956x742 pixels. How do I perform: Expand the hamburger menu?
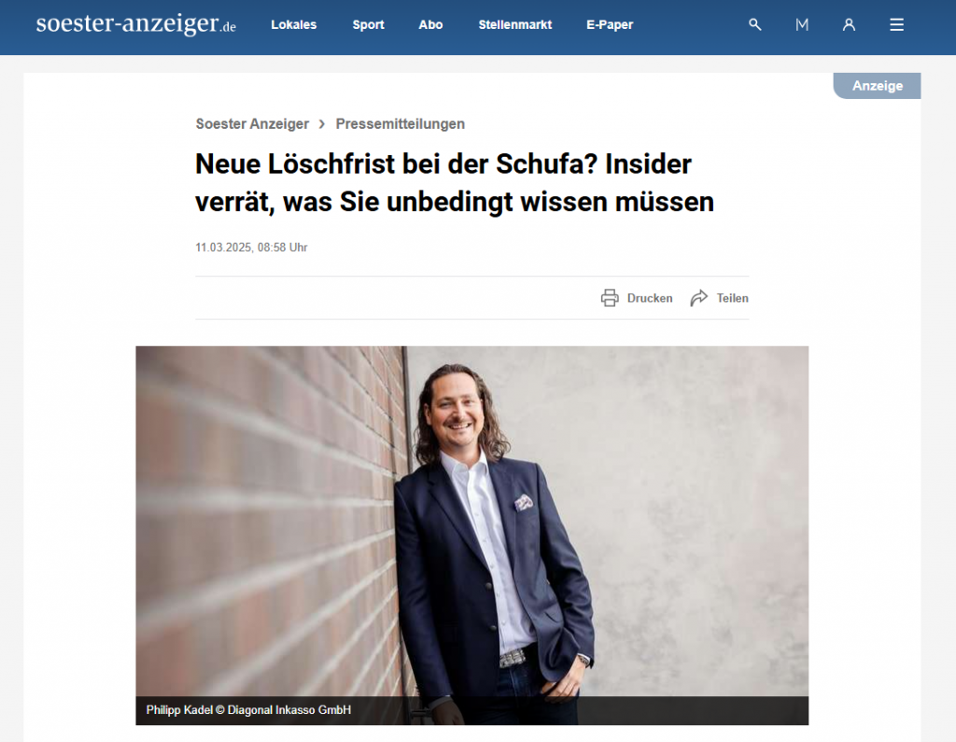[896, 24]
